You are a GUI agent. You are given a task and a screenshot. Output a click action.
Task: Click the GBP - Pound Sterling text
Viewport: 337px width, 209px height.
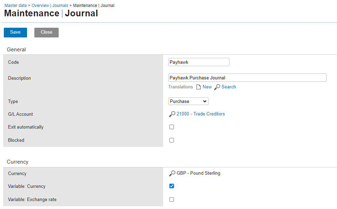coord(199,173)
